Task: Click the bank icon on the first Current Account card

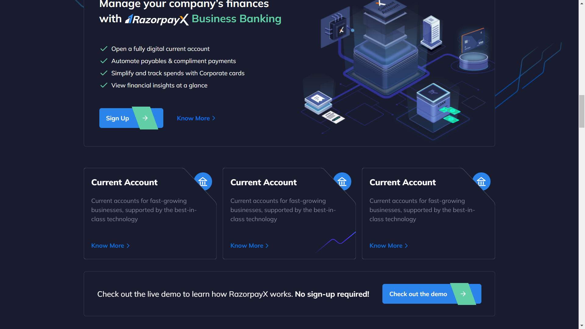Action: pyautogui.click(x=204, y=181)
